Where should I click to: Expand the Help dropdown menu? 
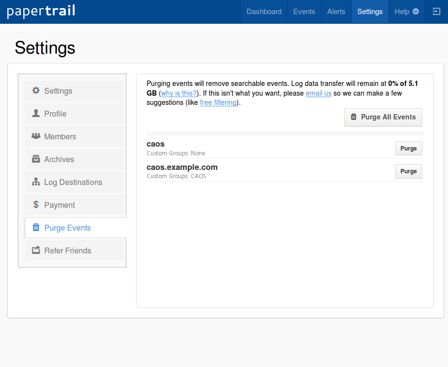(x=406, y=12)
